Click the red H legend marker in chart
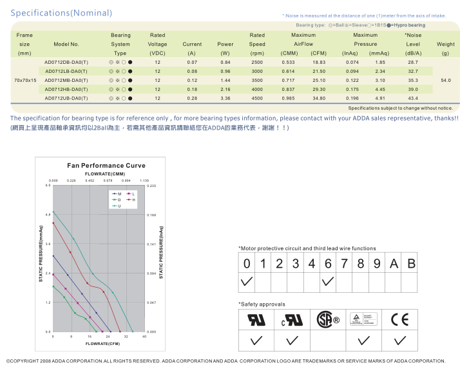The height and width of the screenshot is (367, 460). 128,200
